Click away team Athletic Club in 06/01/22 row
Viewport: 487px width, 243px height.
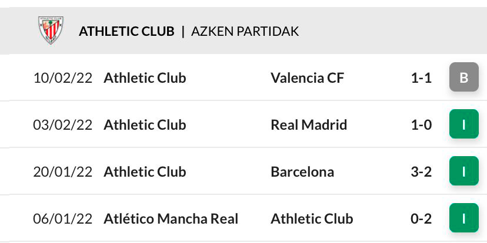pyautogui.click(x=312, y=219)
